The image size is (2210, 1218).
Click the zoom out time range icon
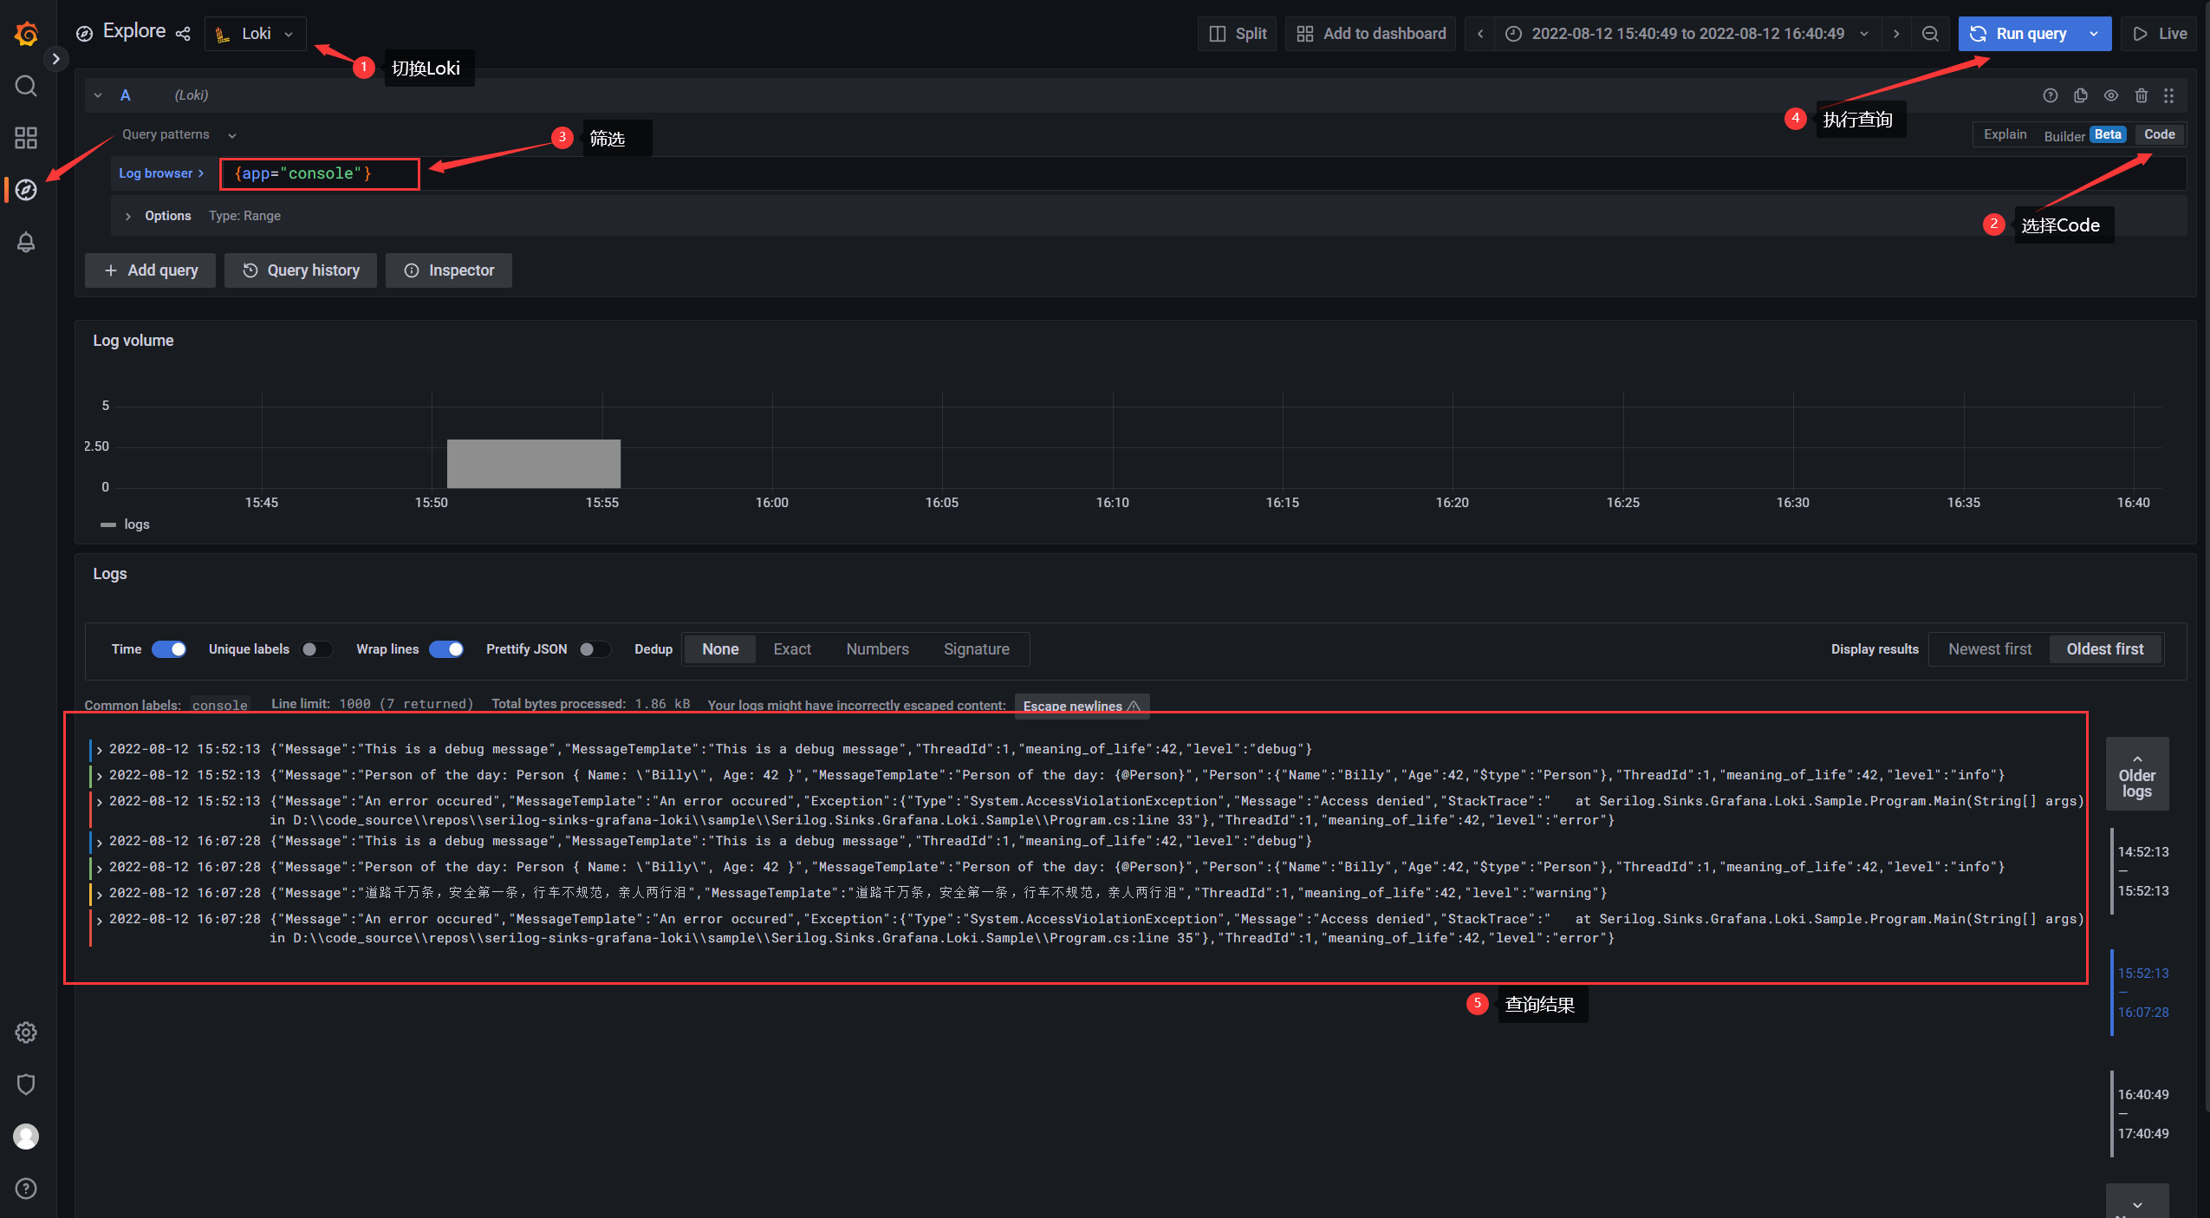click(x=1930, y=34)
